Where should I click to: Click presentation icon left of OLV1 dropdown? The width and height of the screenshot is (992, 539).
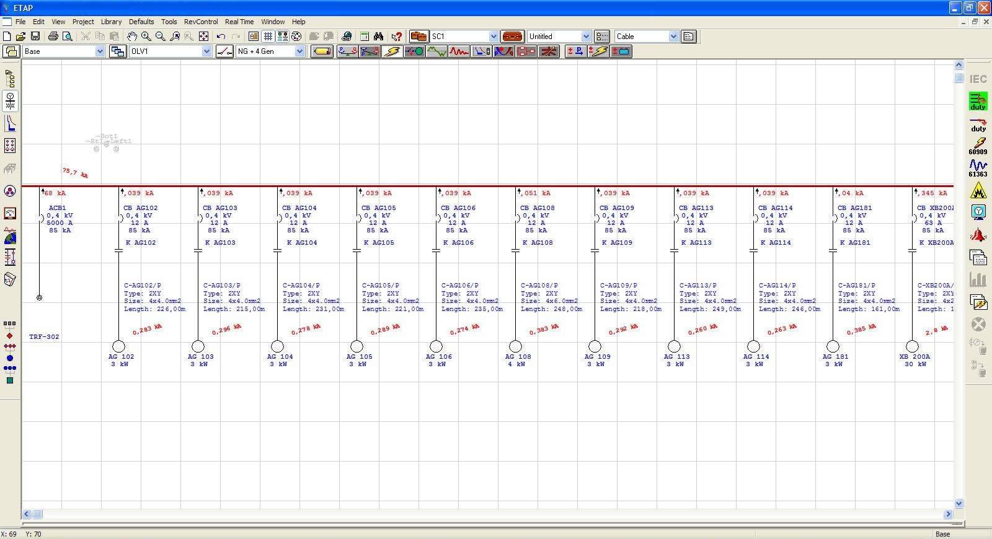tap(117, 51)
